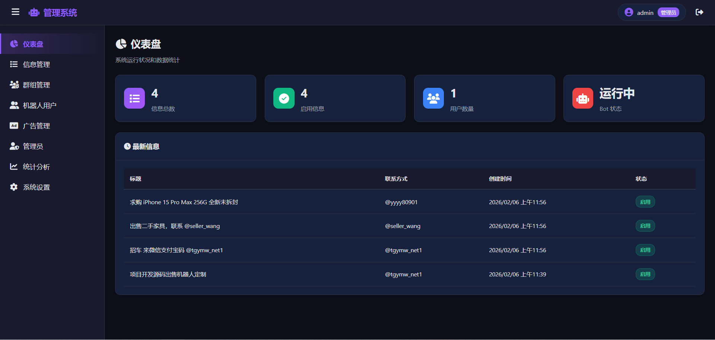The image size is (715, 340).
Task: Click the purple list icon for 信息总数
Action: coord(134,98)
